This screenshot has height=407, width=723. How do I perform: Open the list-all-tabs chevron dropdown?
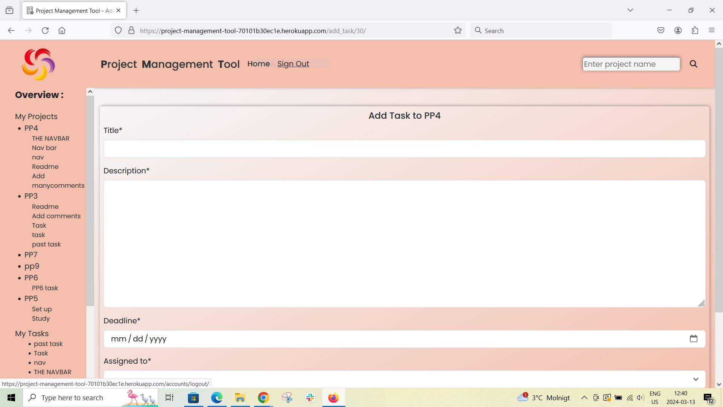click(x=630, y=10)
